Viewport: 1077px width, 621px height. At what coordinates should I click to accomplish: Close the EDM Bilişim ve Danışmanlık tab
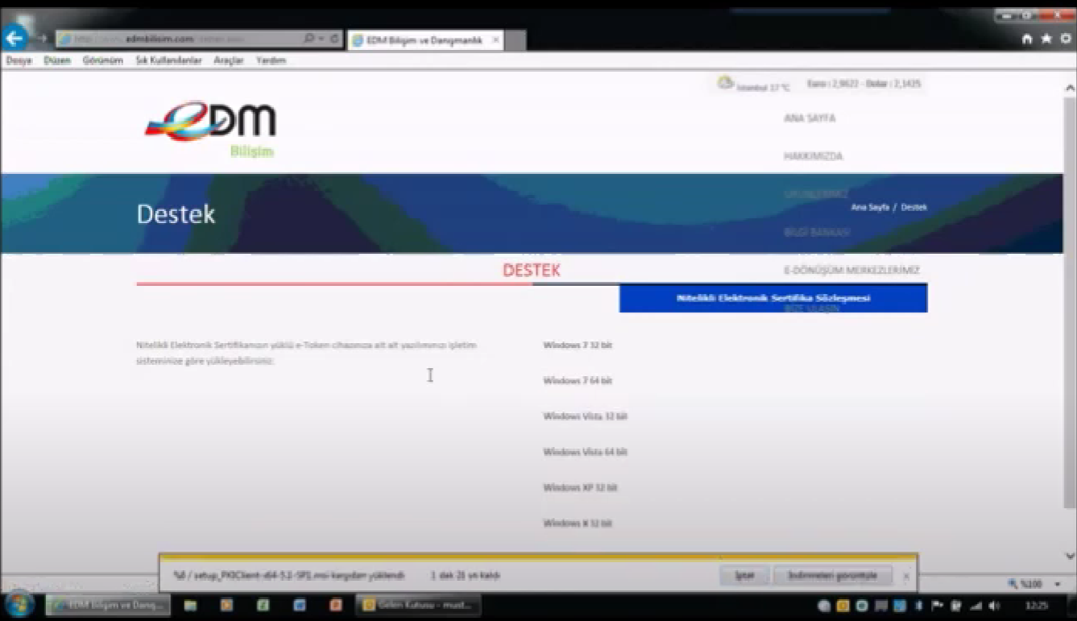tap(495, 39)
